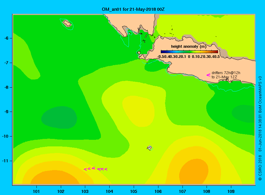Image resolution: width=265 pixels, height=195 pixels.
Task: Click the longitude axis label 109
Action: pos(231,191)
